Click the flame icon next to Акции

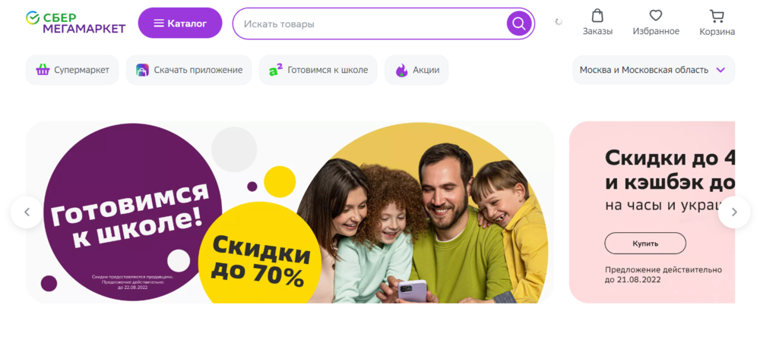[401, 71]
